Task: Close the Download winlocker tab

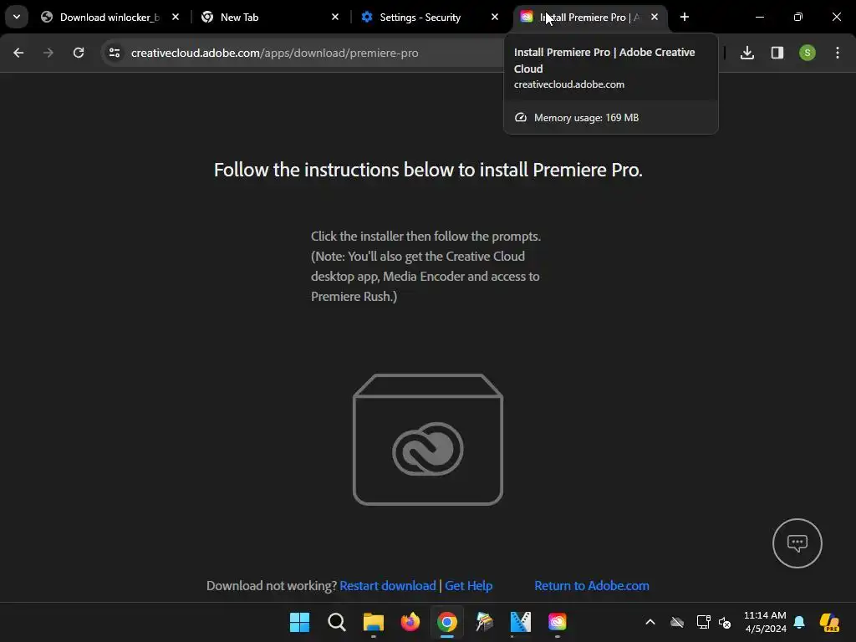Action: (x=176, y=17)
